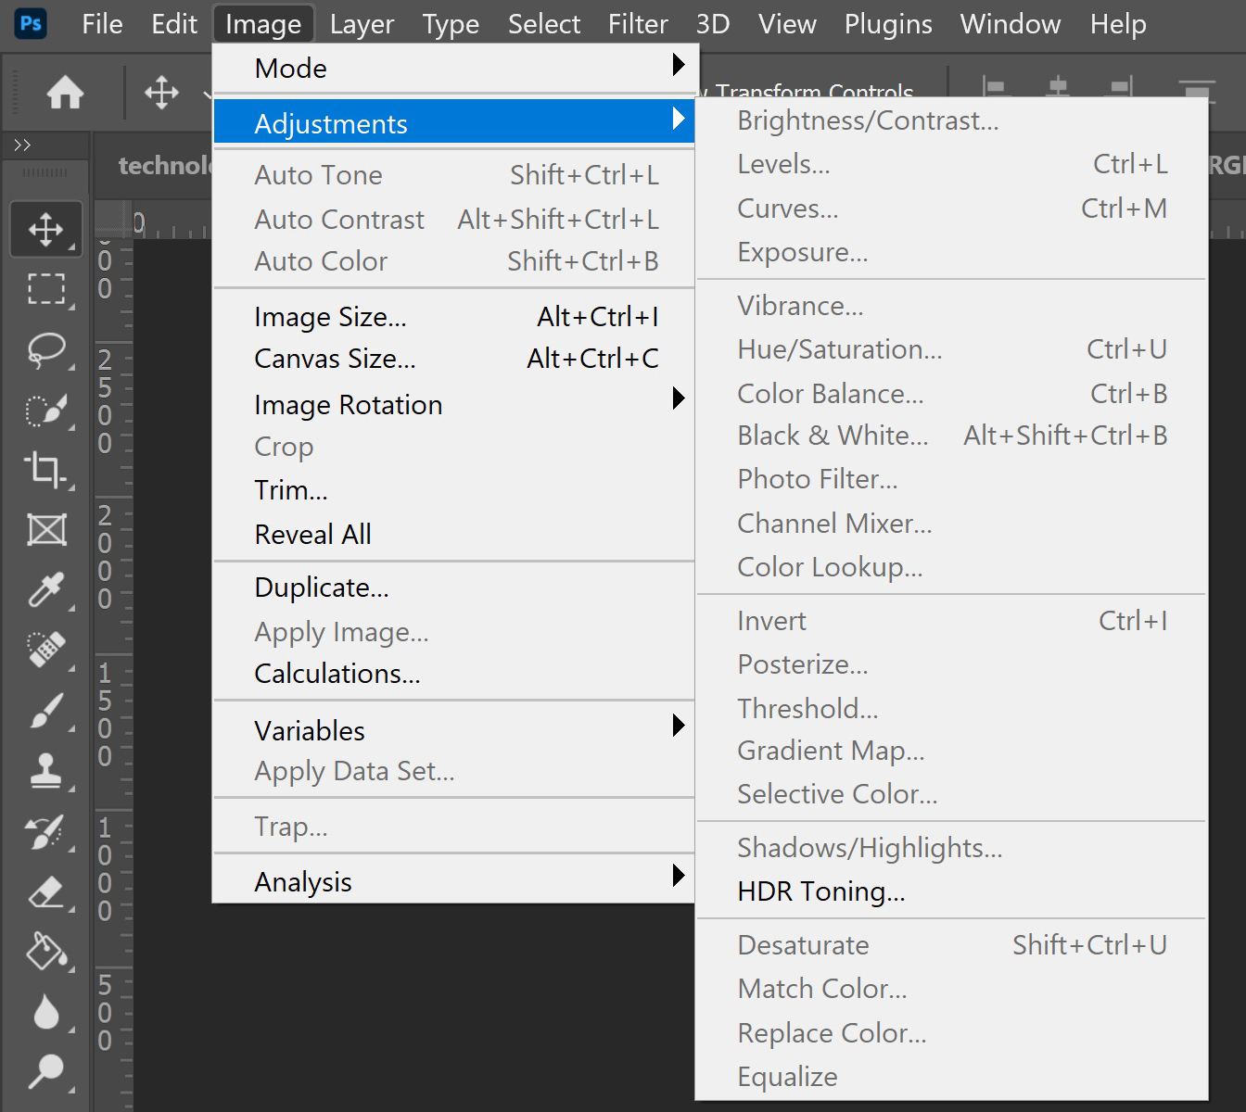This screenshot has height=1112, width=1246.
Task: Activate the Brush tool
Action: tap(45, 712)
